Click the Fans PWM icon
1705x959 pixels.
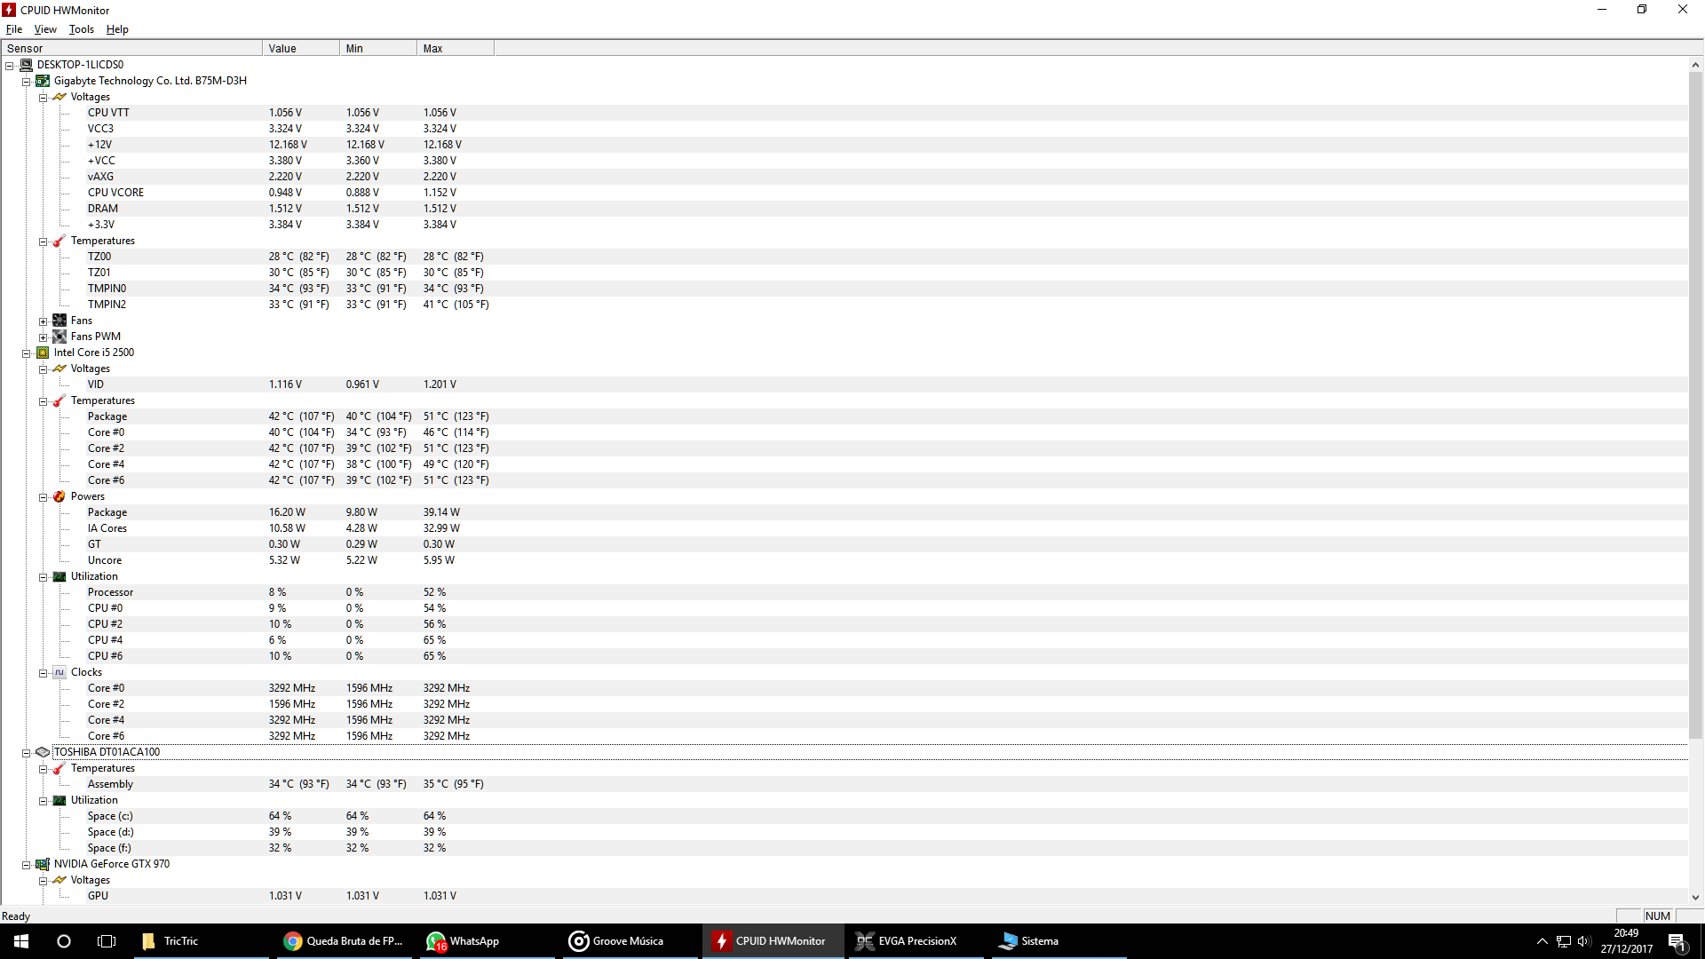[x=59, y=337]
